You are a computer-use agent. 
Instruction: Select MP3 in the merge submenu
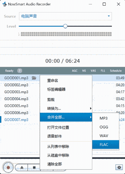click(x=106, y=118)
